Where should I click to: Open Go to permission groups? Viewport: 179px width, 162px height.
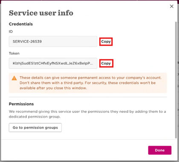click(x=35, y=127)
